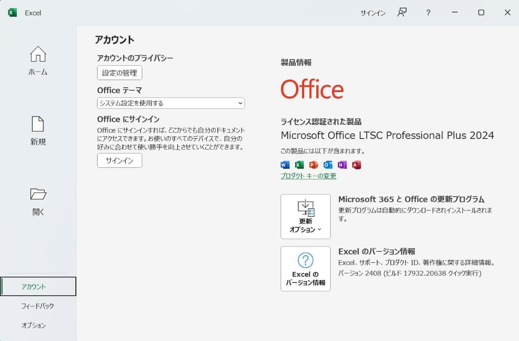Viewport: 519px width, 341px height.
Task: Click the Outlook product icon
Action: click(327, 165)
